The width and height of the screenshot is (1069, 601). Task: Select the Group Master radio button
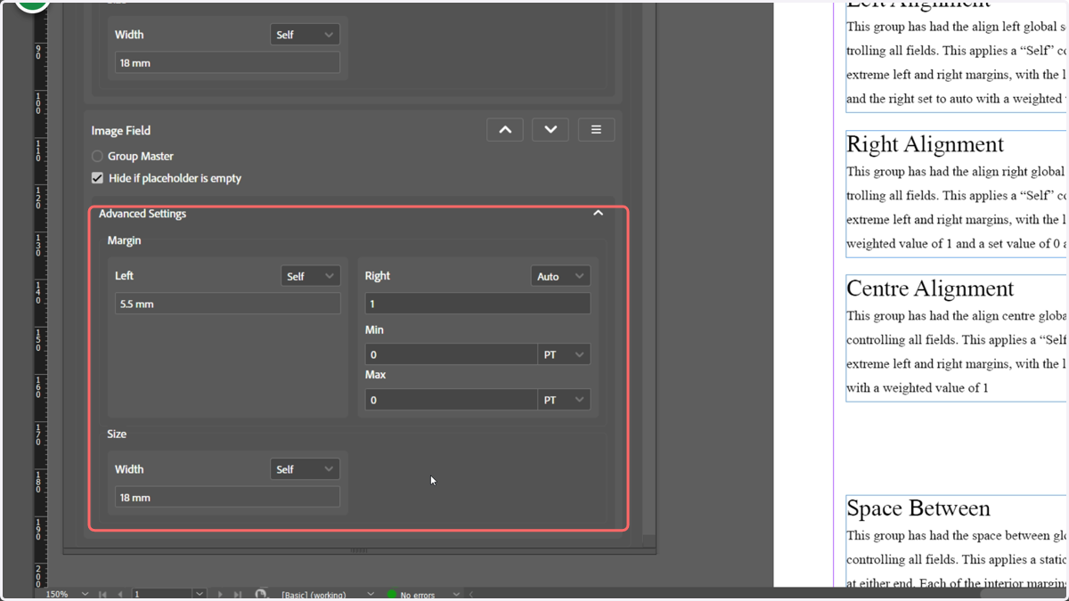click(97, 156)
